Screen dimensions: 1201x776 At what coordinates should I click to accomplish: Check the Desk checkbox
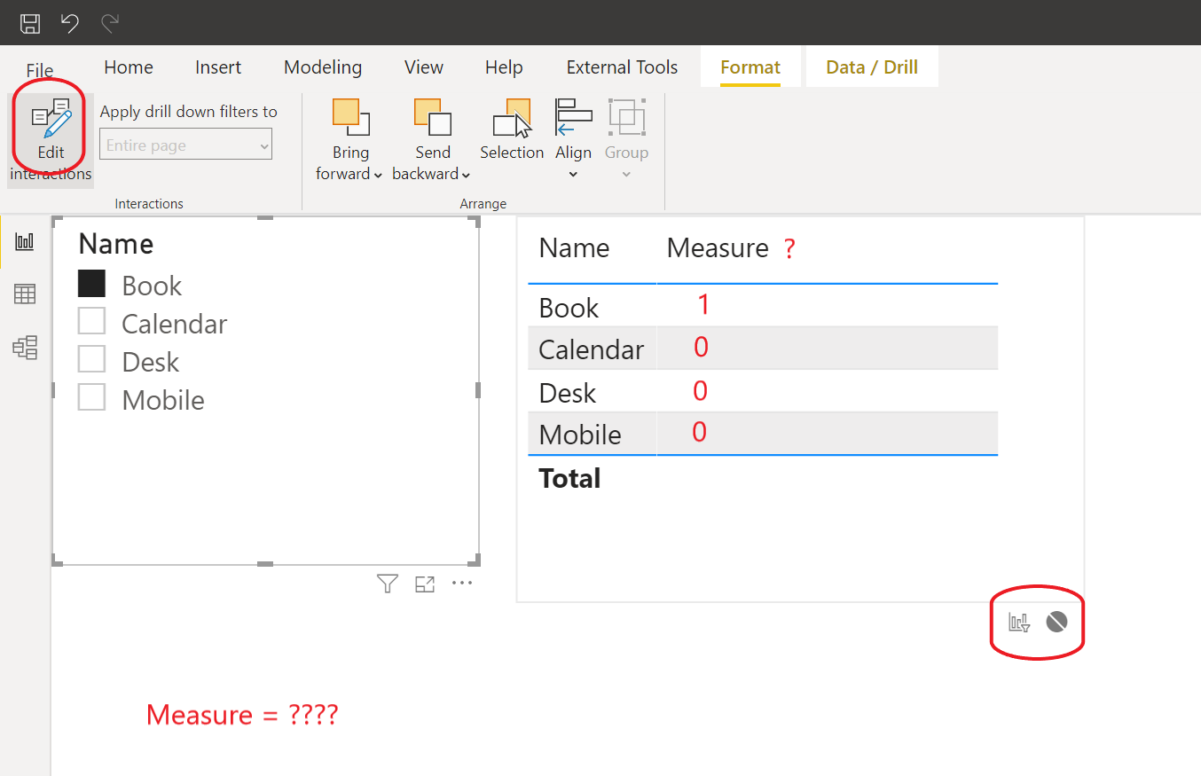91,359
